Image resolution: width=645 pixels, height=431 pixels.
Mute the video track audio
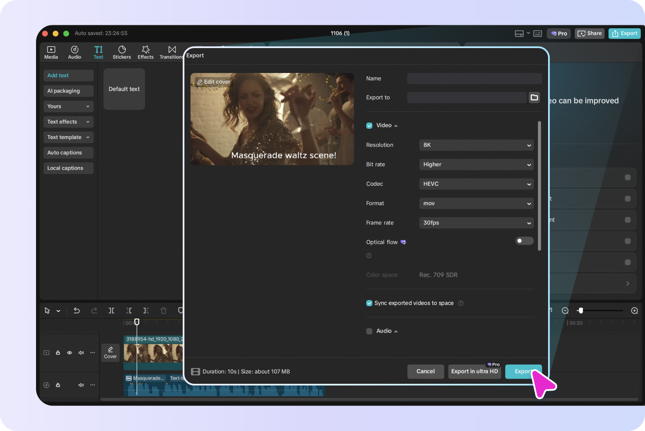point(81,353)
